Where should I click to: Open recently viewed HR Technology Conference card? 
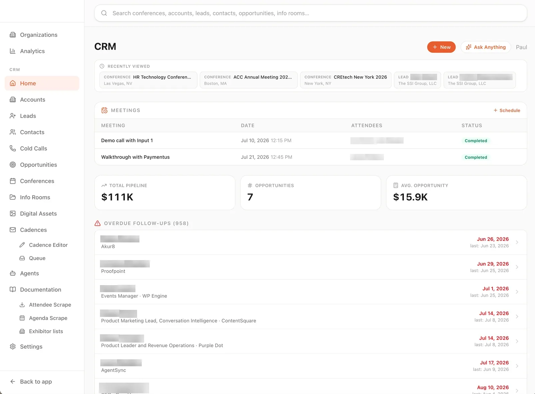coord(148,80)
